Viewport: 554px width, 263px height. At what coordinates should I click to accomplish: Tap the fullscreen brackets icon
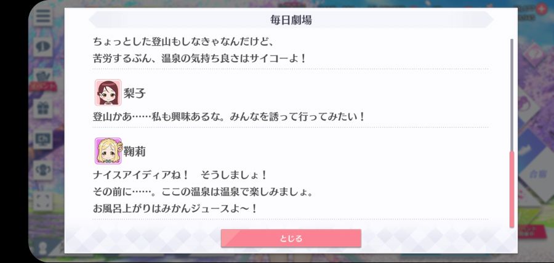[x=43, y=201]
